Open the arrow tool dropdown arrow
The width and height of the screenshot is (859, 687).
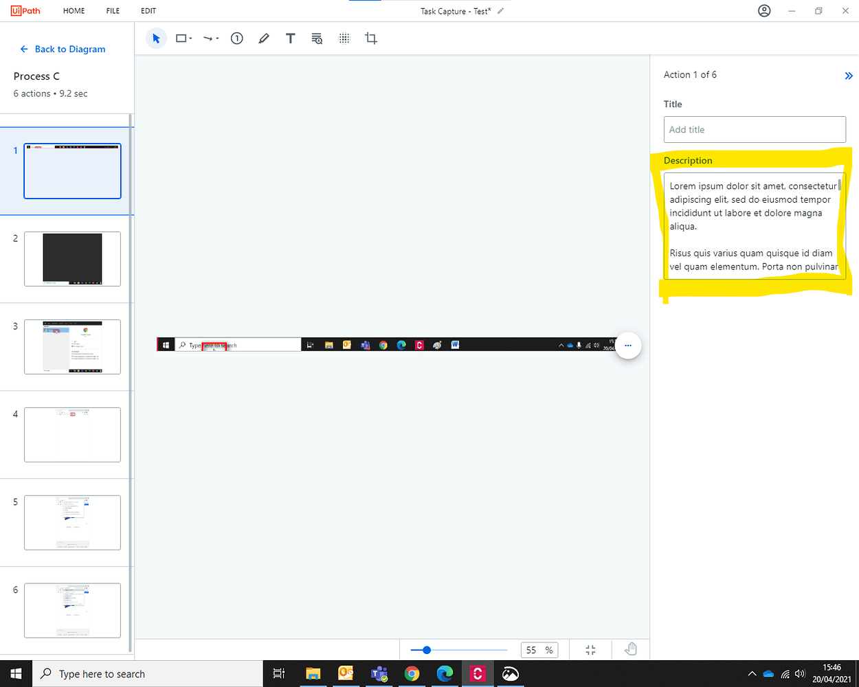[x=216, y=38]
